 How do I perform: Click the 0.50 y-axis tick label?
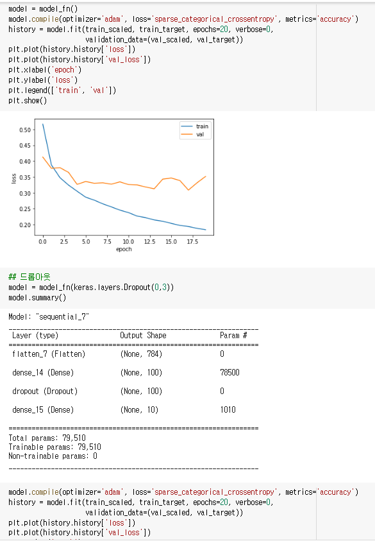pyautogui.click(x=25, y=130)
